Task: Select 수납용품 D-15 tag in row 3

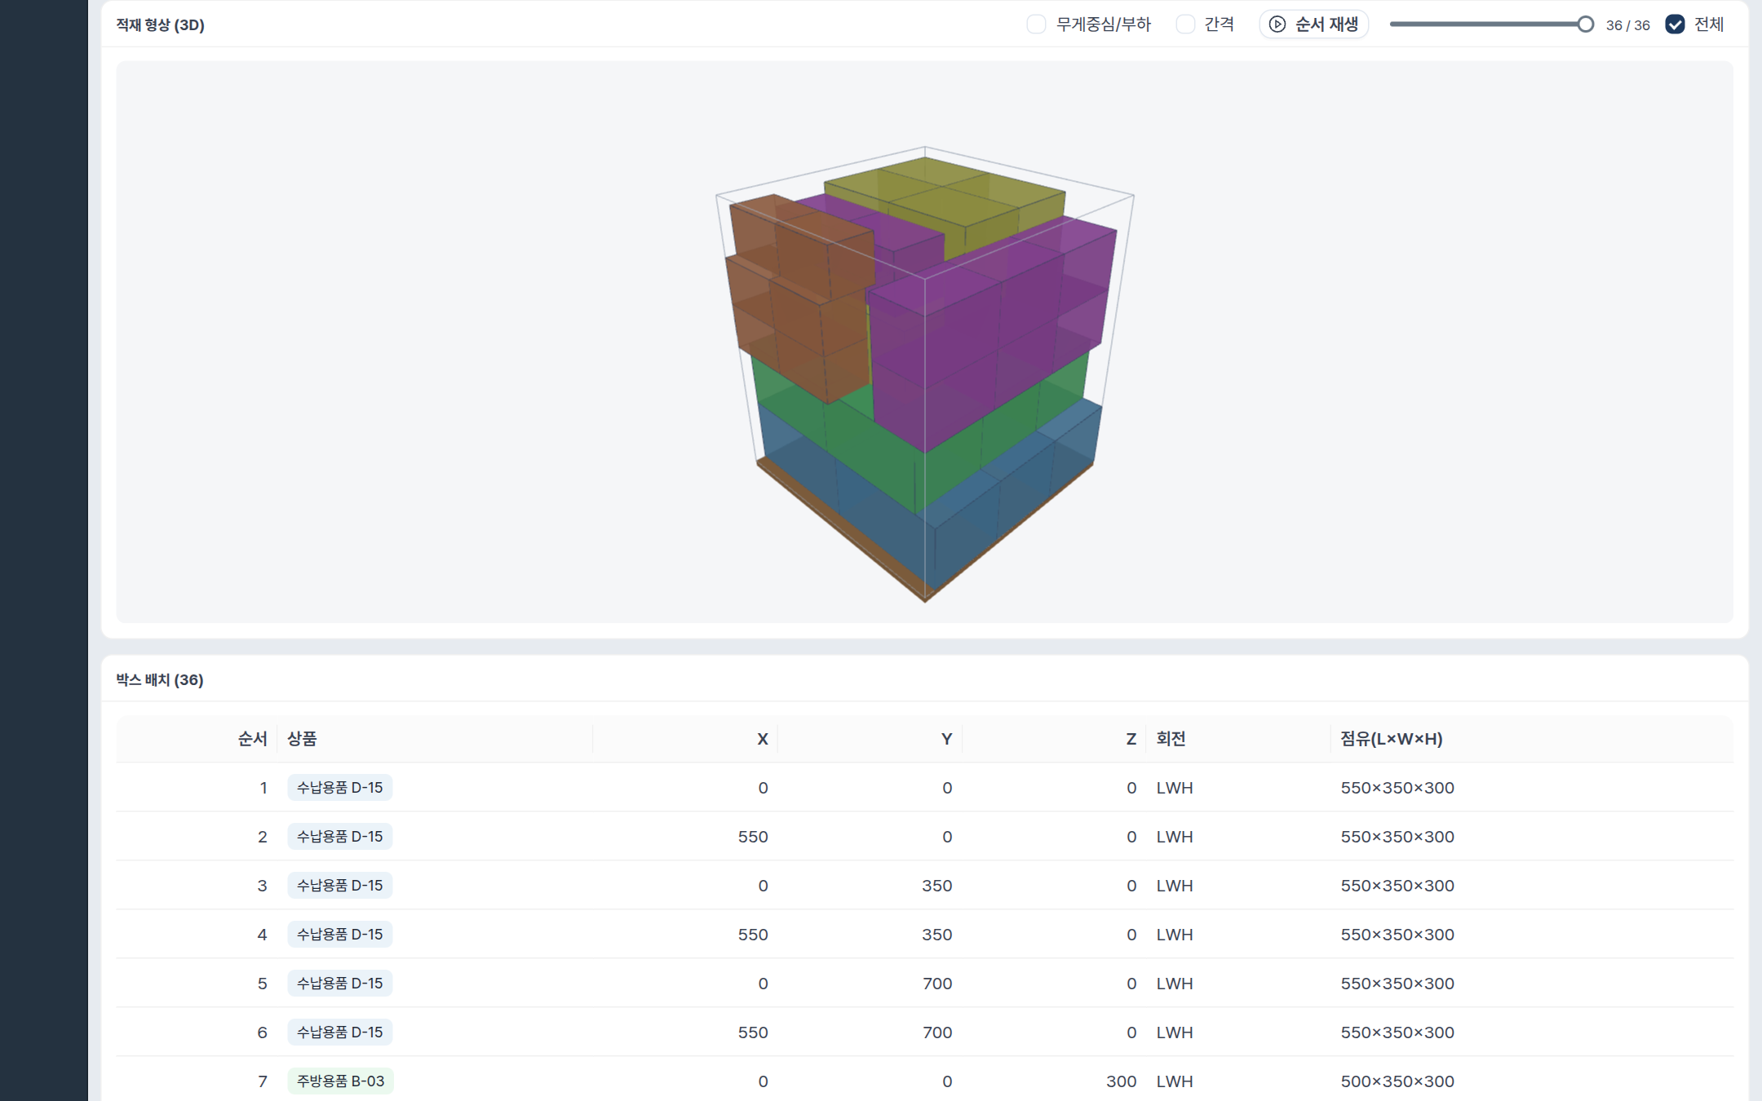Action: point(339,886)
